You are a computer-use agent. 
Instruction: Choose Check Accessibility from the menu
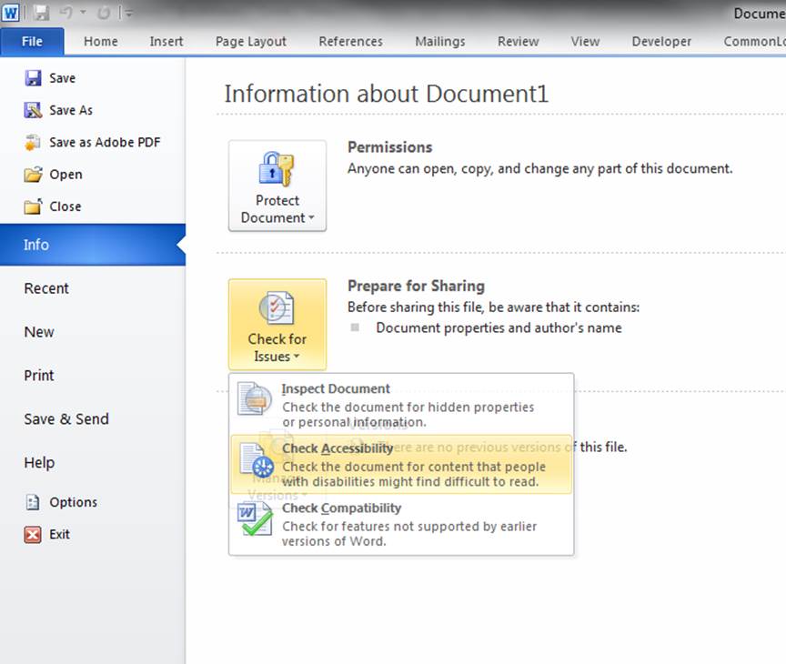tap(401, 465)
